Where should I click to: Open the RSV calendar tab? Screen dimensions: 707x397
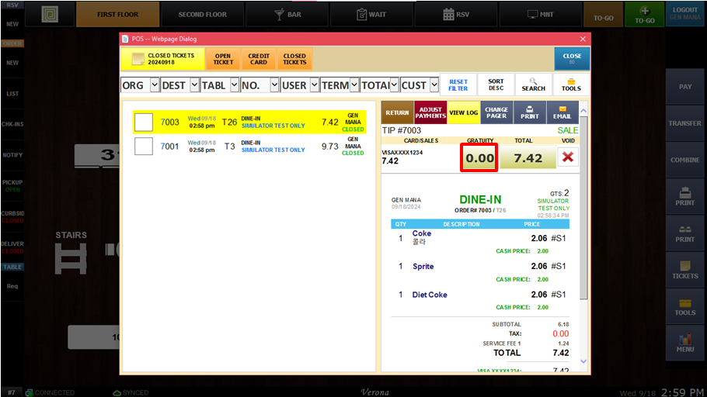456,15
